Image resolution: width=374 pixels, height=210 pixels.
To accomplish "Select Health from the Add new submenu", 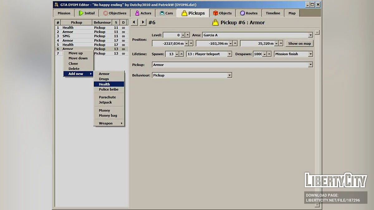I will (104, 84).
